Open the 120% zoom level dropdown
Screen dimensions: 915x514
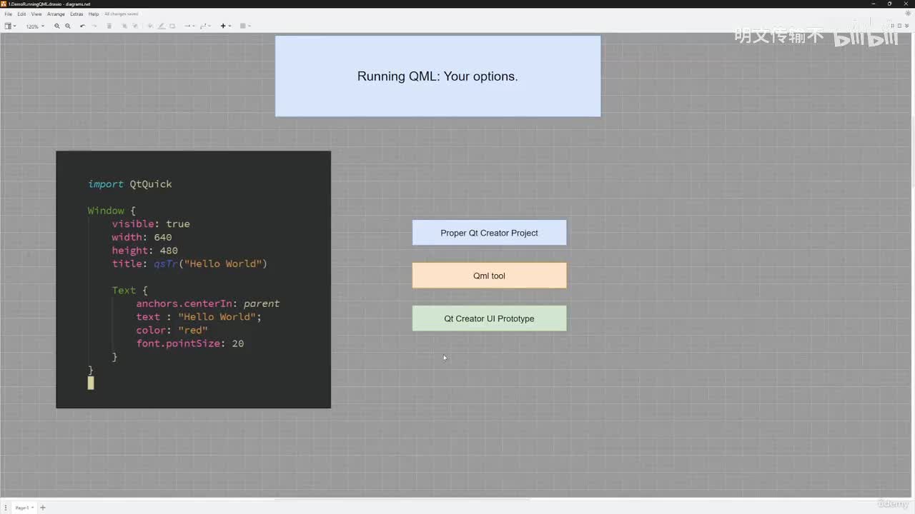tap(35, 26)
